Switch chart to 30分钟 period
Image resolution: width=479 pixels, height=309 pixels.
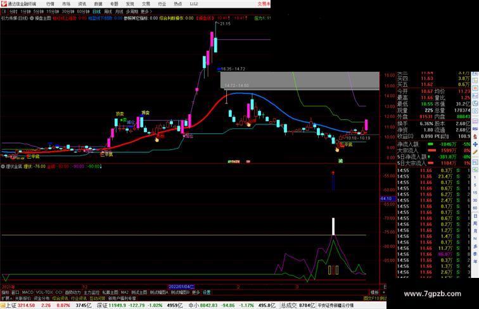(68, 11)
